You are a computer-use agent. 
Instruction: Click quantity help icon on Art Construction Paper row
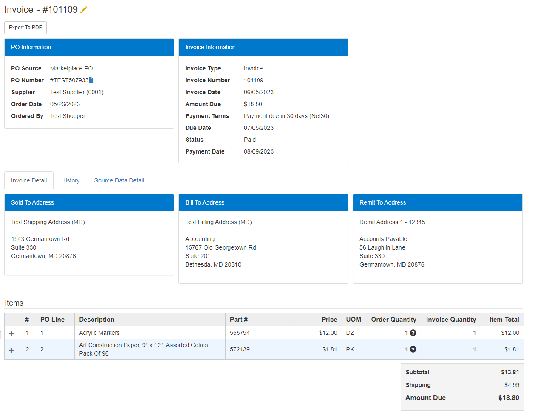click(412, 349)
